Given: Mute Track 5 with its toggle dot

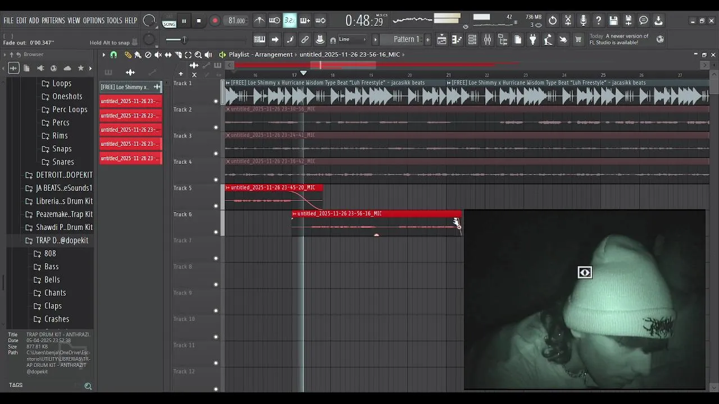Looking at the screenshot, I should pos(216,206).
